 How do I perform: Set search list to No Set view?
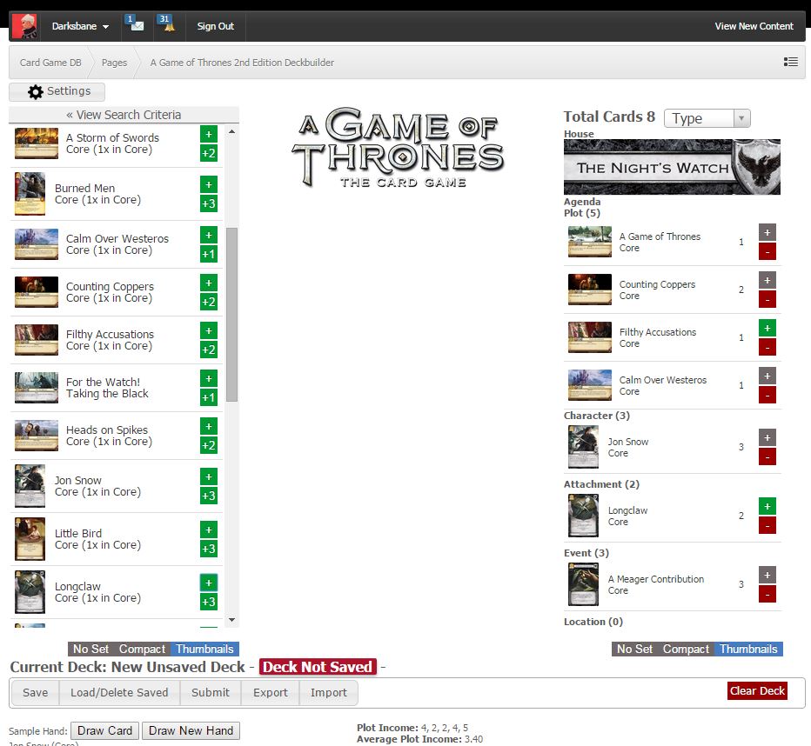91,649
